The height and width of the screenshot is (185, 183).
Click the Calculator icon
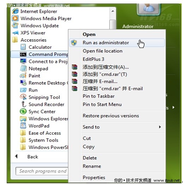click(23, 47)
